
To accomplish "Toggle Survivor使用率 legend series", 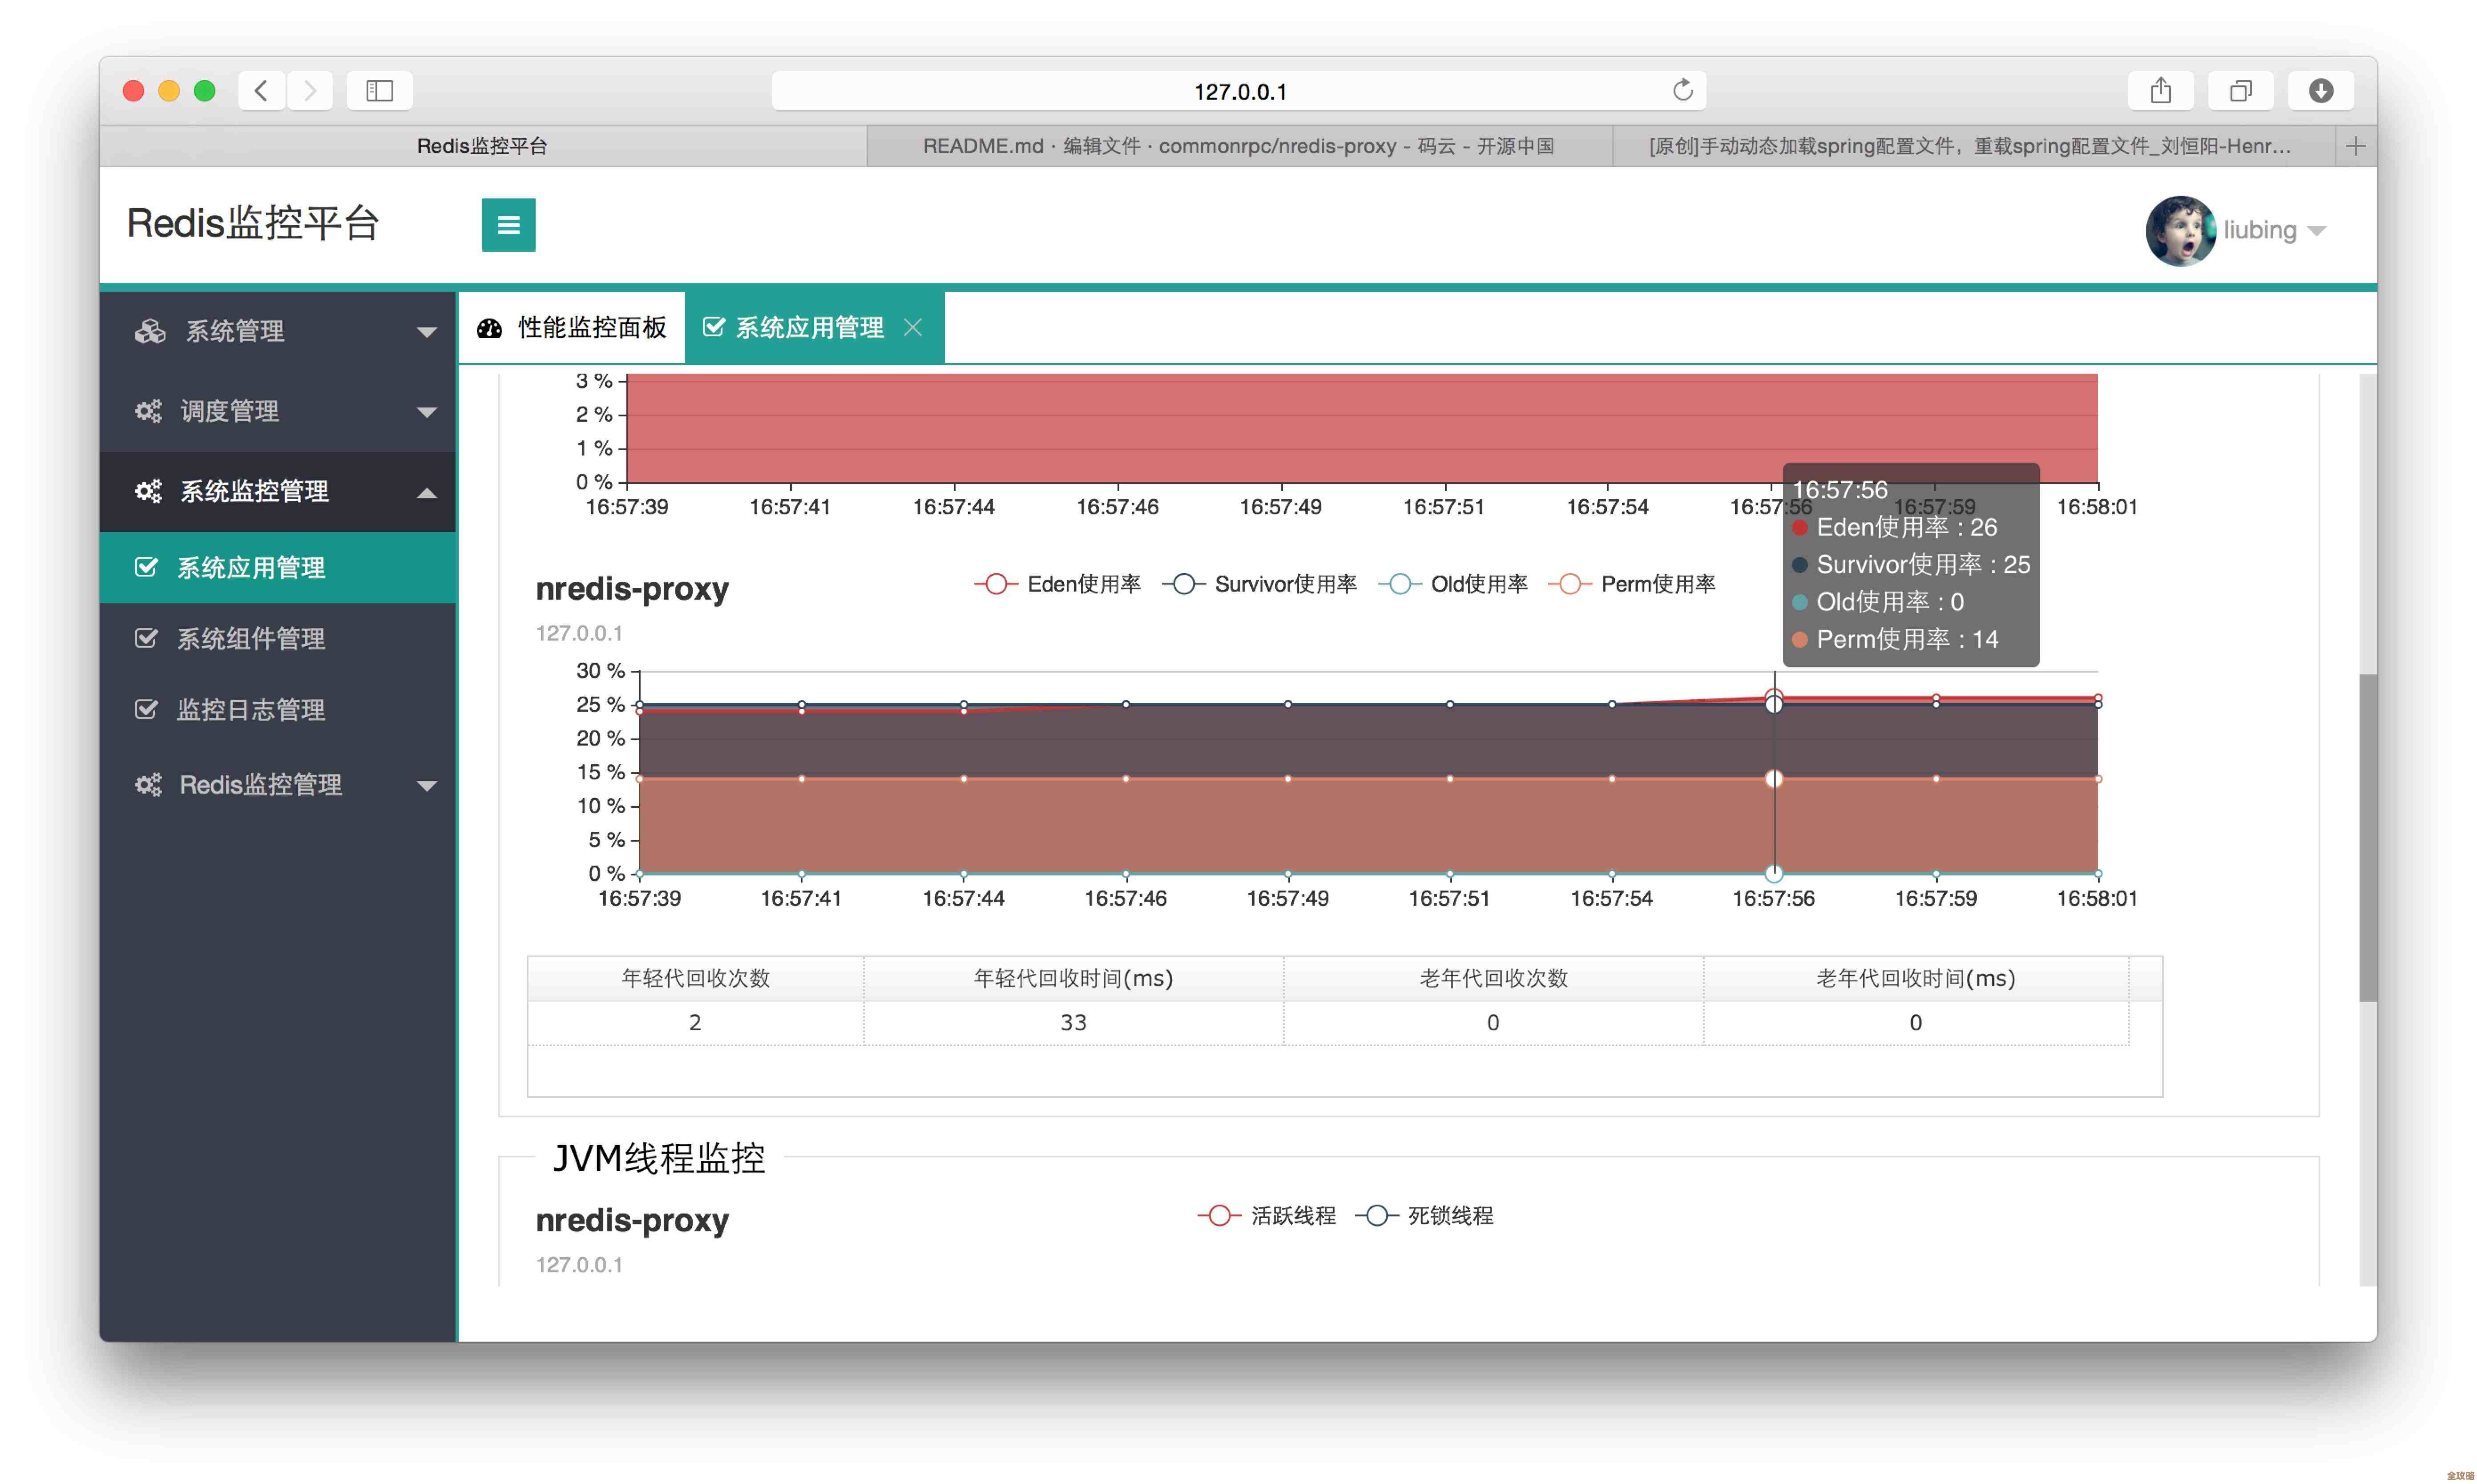I will (1260, 584).
